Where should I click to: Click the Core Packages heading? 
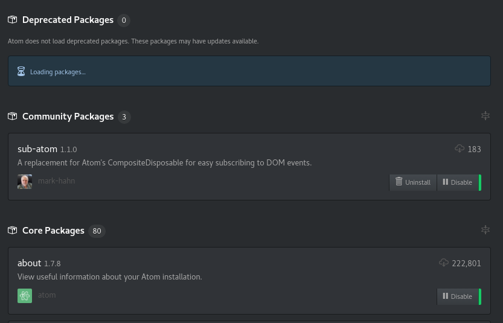point(53,231)
